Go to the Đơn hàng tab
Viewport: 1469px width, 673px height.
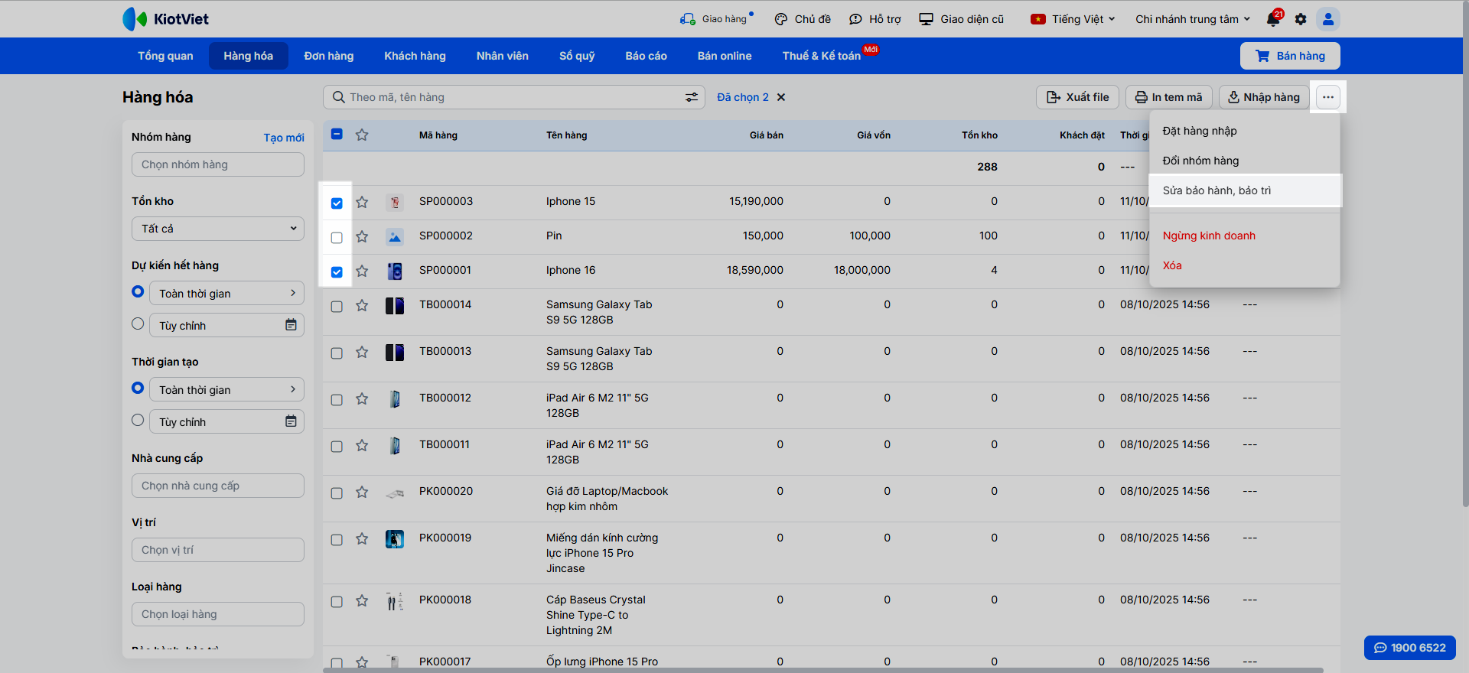tap(328, 56)
